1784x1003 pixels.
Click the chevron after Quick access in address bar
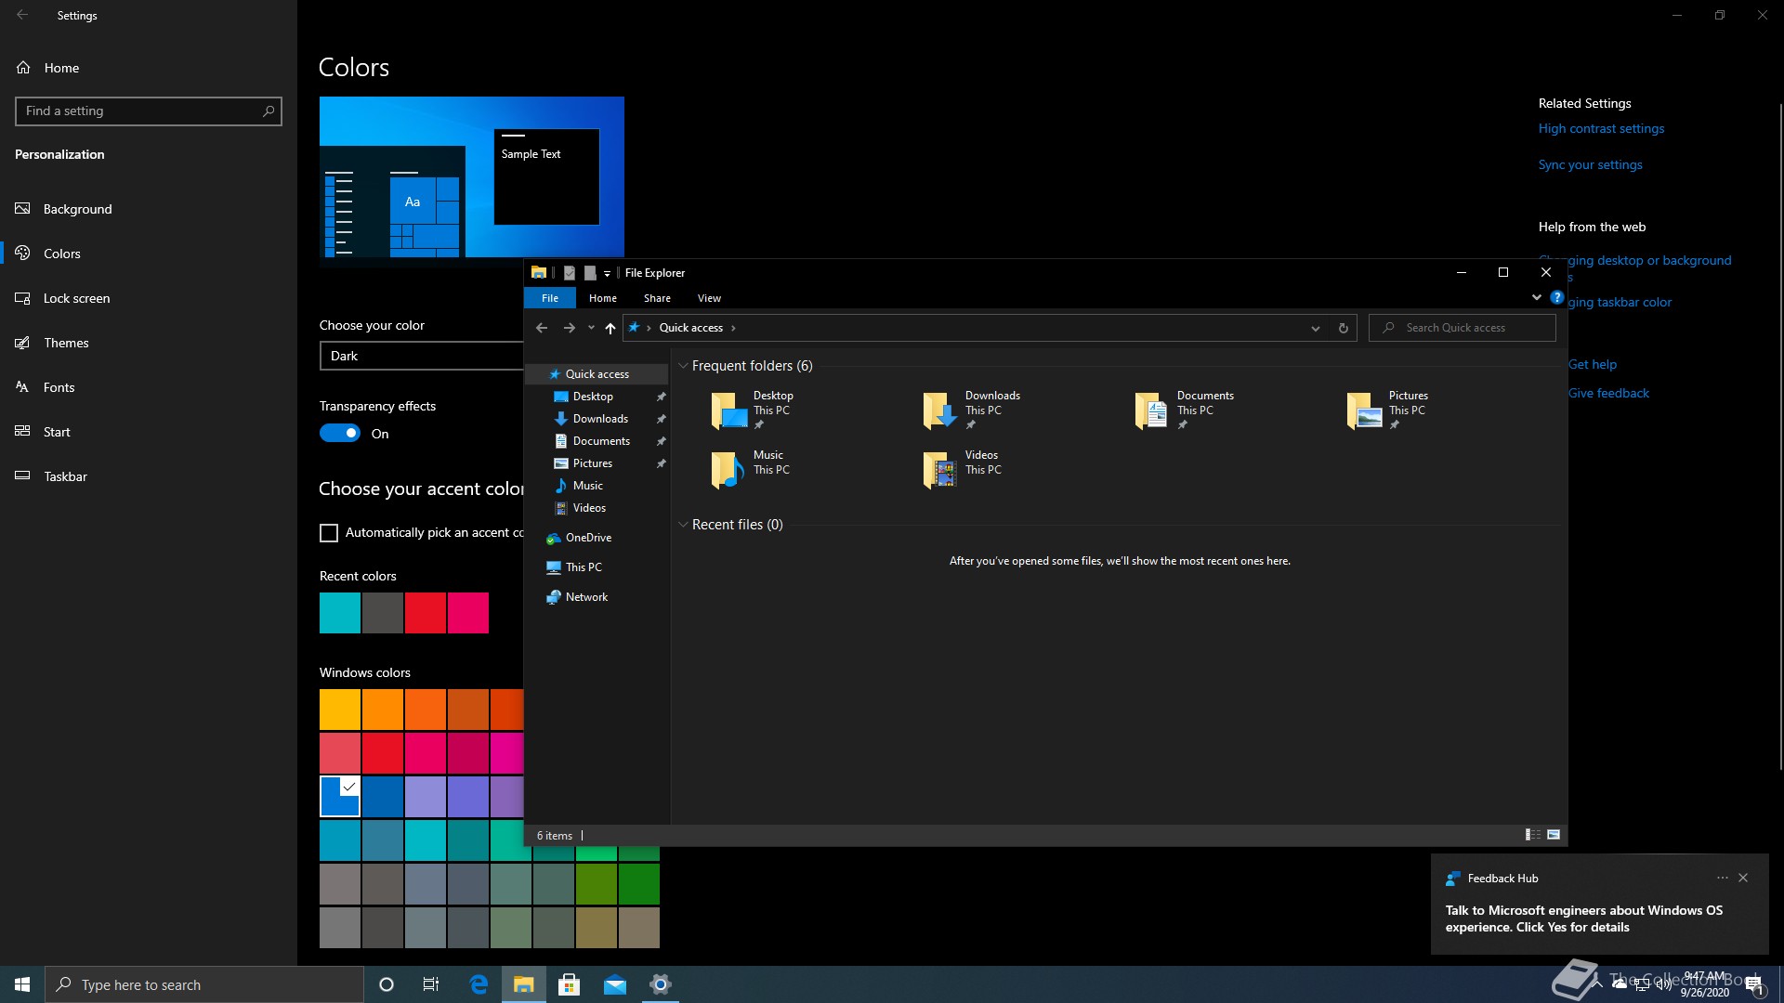coord(733,328)
